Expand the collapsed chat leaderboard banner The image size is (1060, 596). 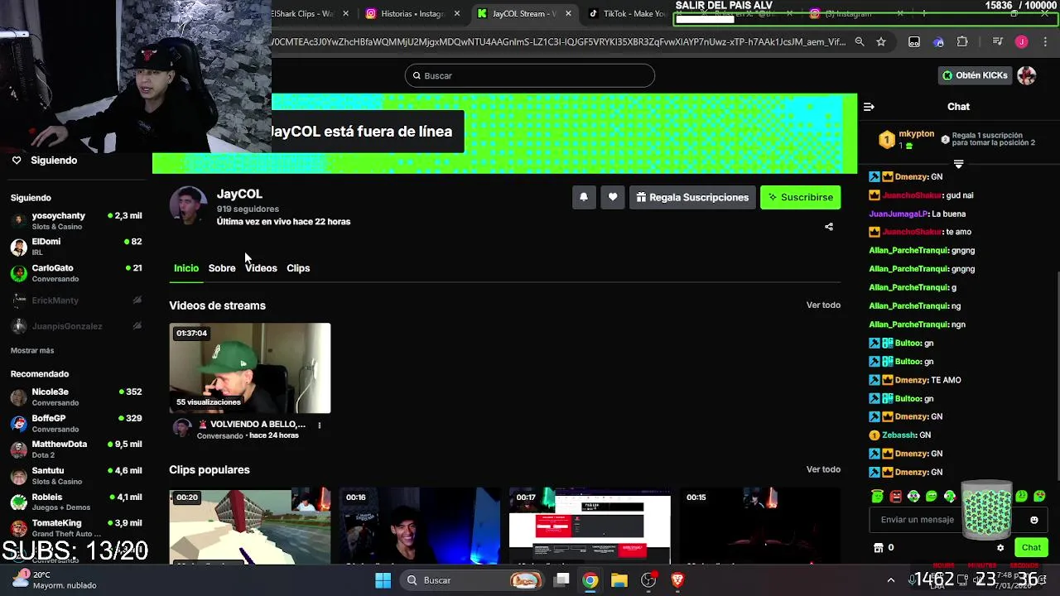pyautogui.click(x=958, y=164)
